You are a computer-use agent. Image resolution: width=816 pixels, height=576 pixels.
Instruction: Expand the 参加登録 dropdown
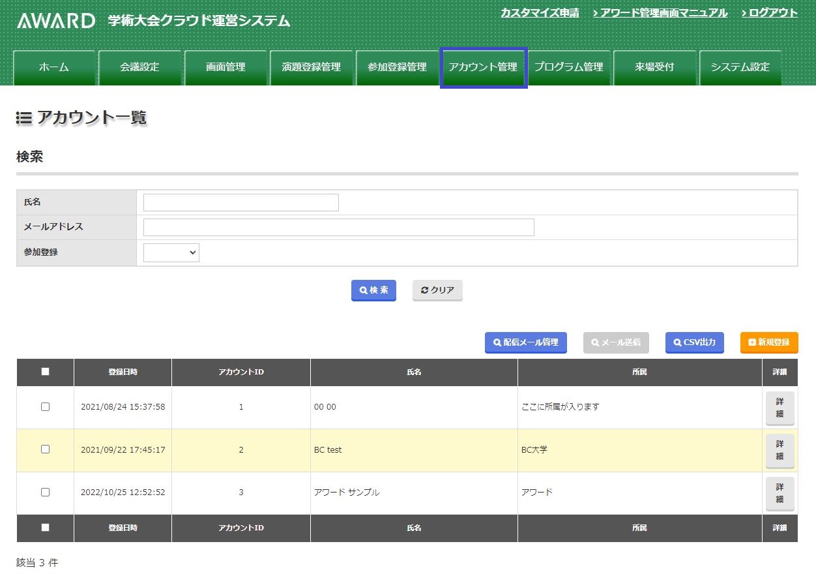tap(171, 252)
